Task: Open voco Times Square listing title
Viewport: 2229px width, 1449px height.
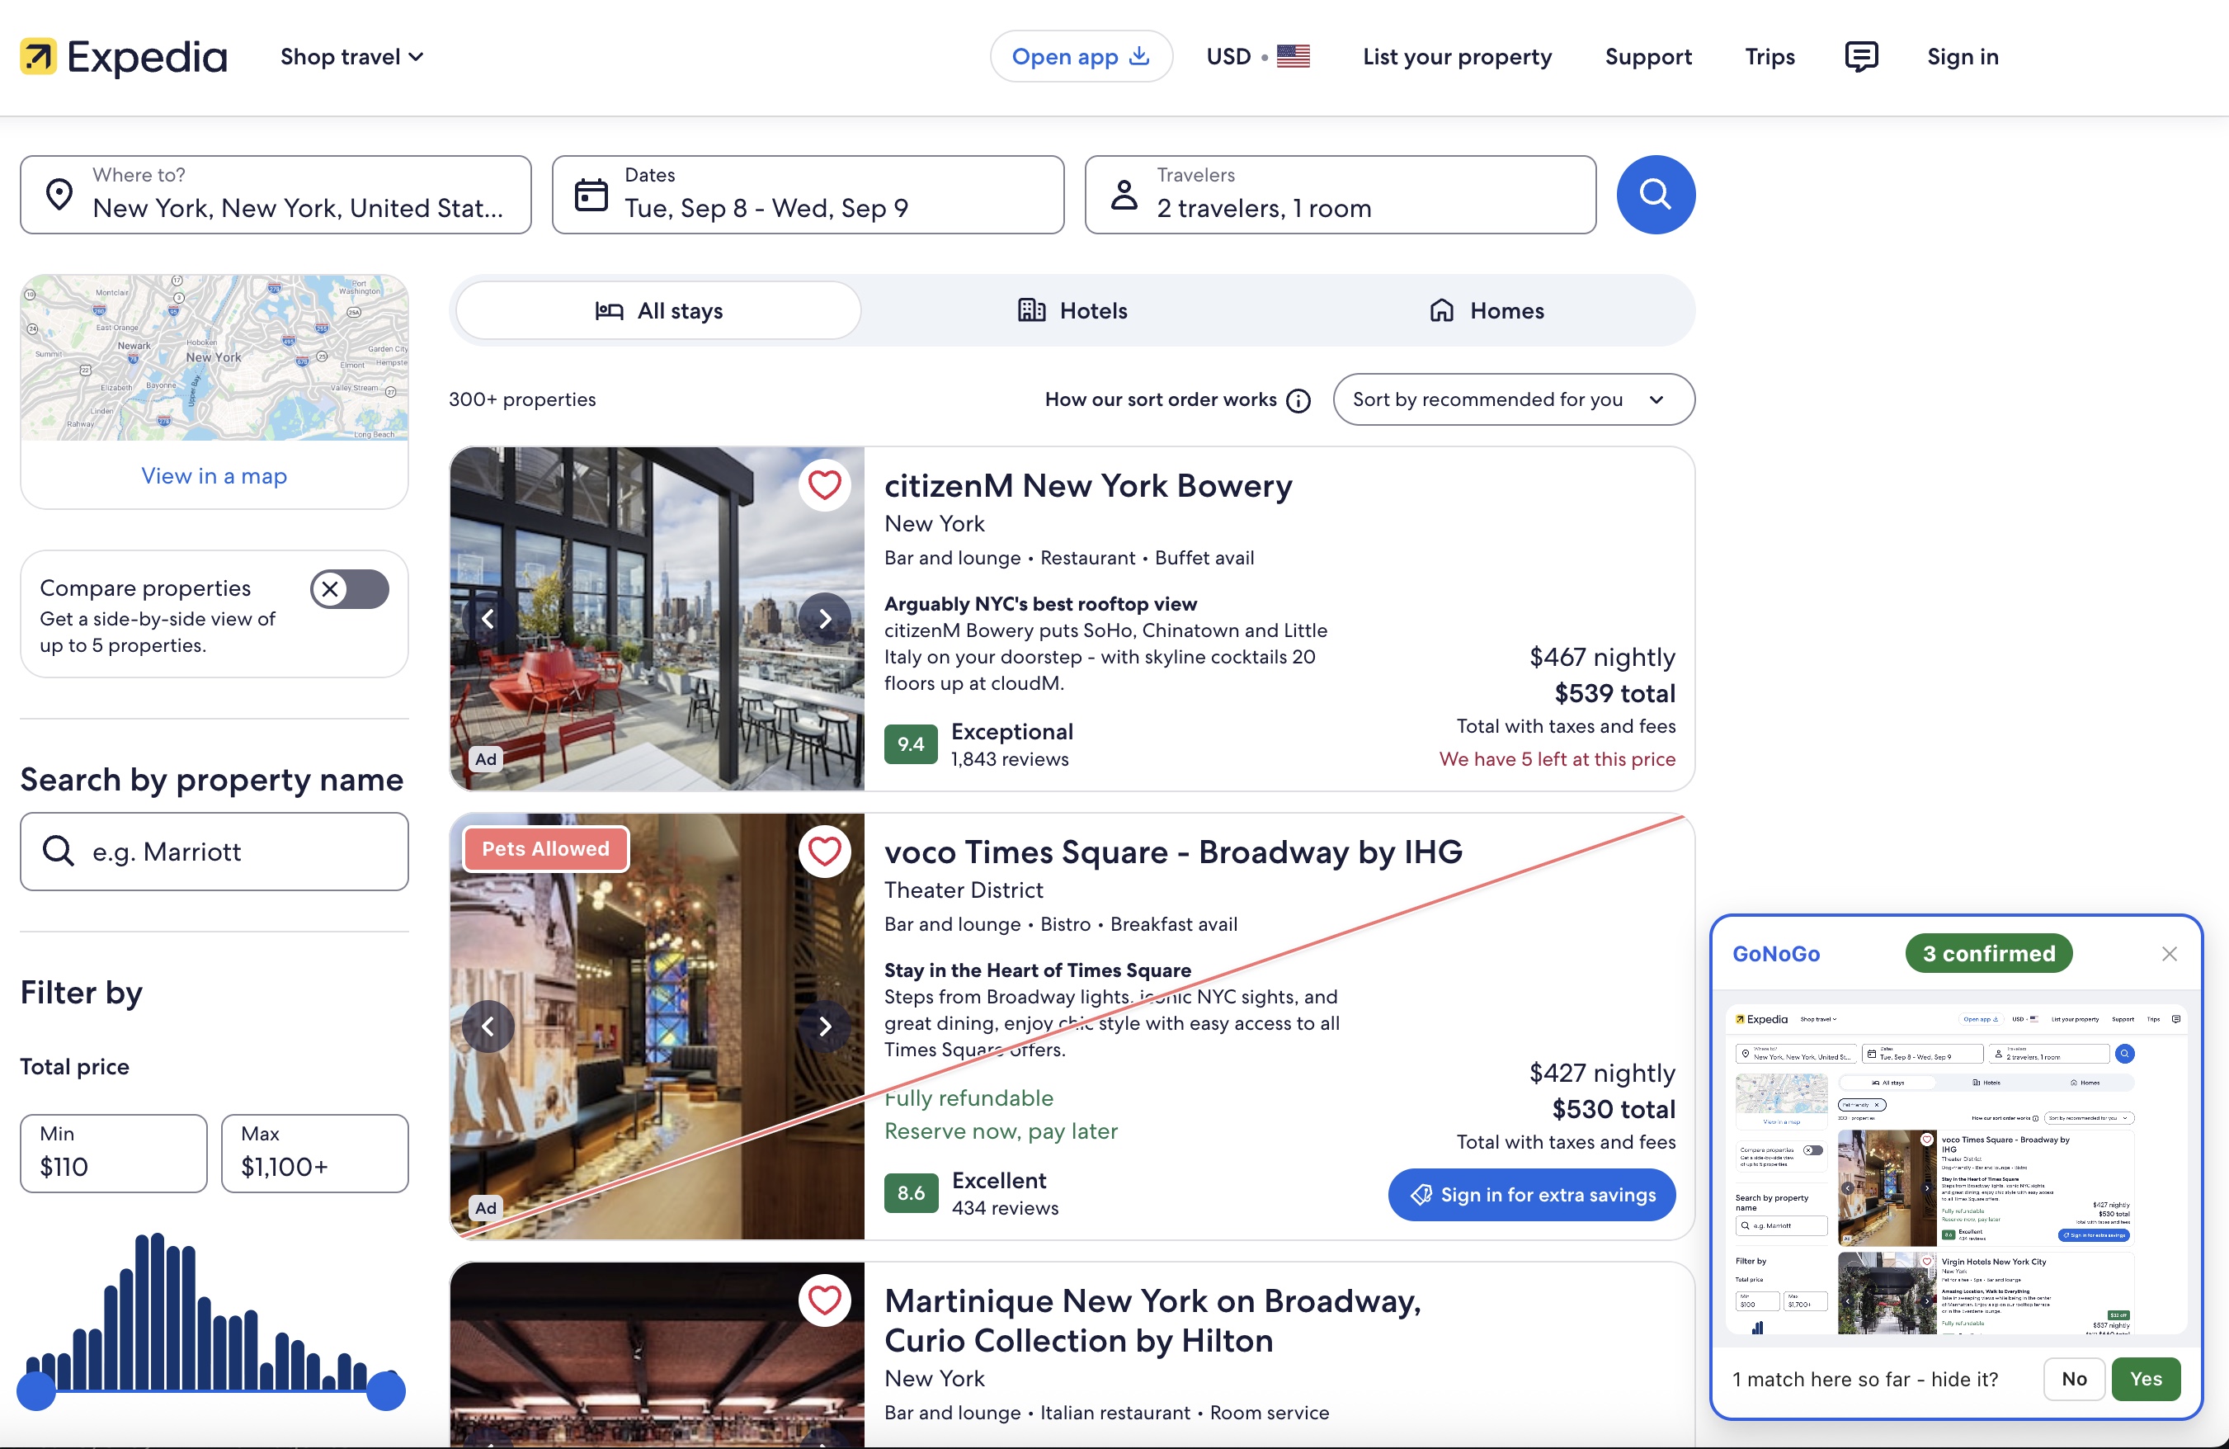Action: coord(1172,852)
